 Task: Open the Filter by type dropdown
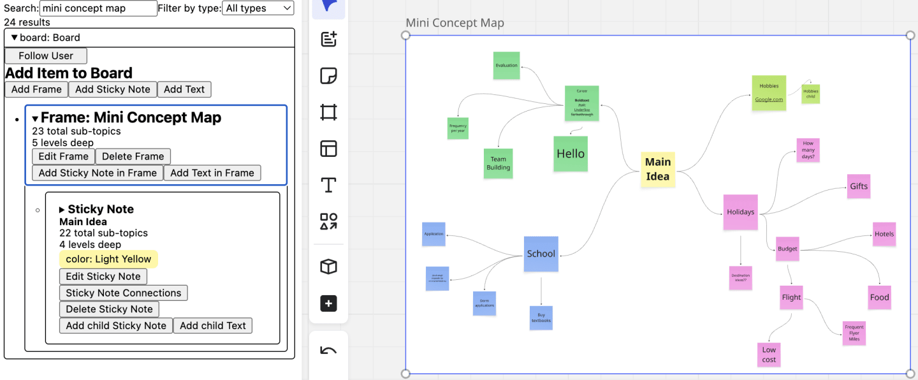[258, 8]
